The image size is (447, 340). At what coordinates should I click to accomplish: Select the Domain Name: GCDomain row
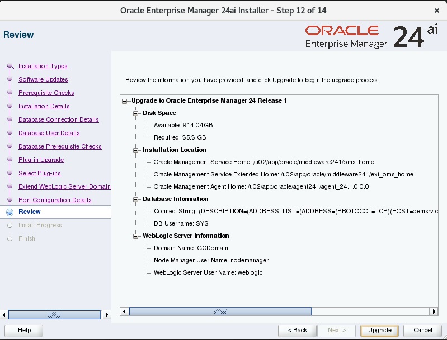tap(191, 248)
